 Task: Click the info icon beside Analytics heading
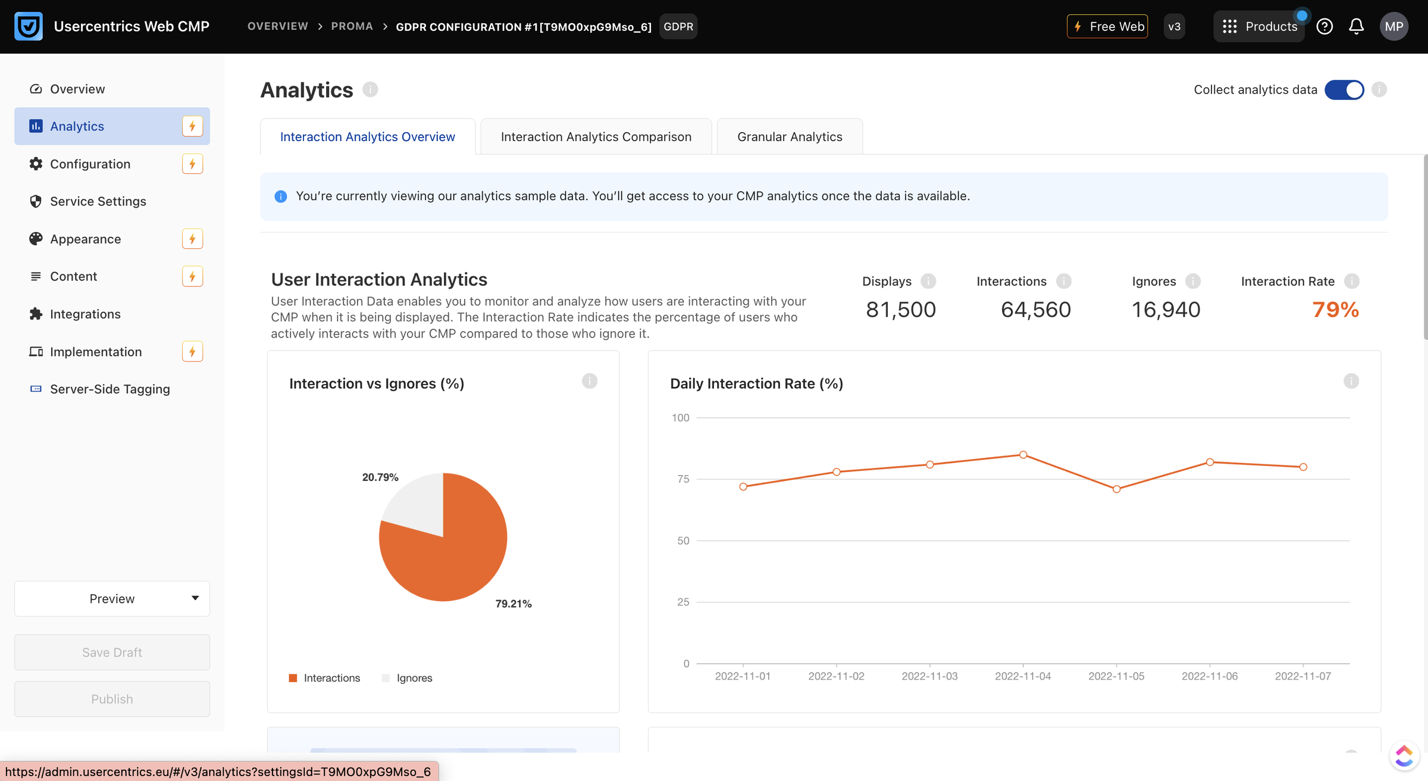pos(370,89)
